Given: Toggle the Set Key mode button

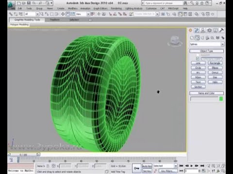Looking at the screenshot, I should 147,171.
